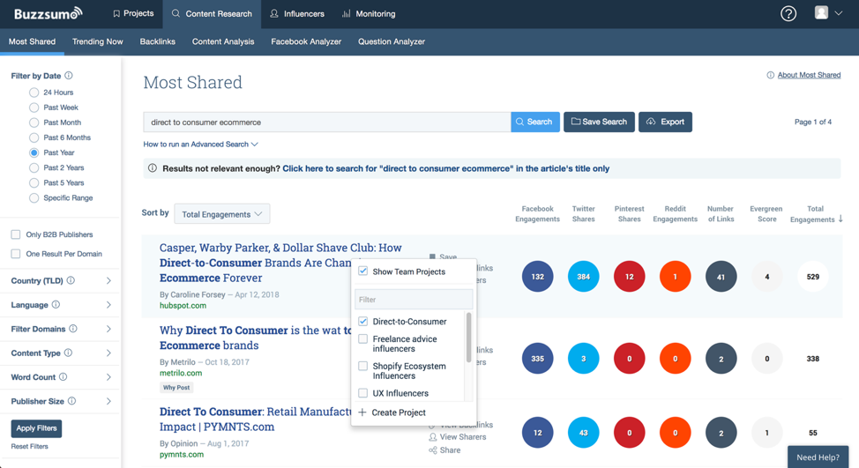This screenshot has width=859, height=468.
Task: Click the Export button
Action: [x=665, y=122]
